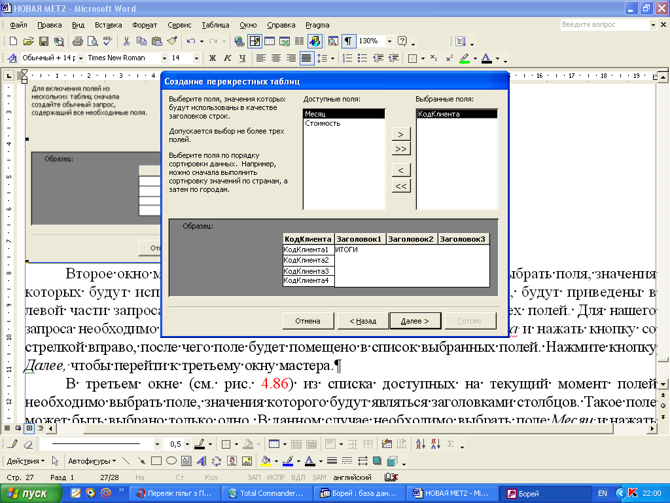Open the Сервис menu
670x503 pixels.
pyautogui.click(x=179, y=25)
